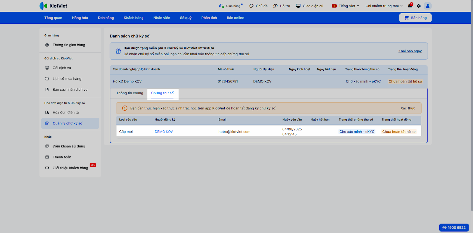Open the Hàng hóa menu

(80, 18)
